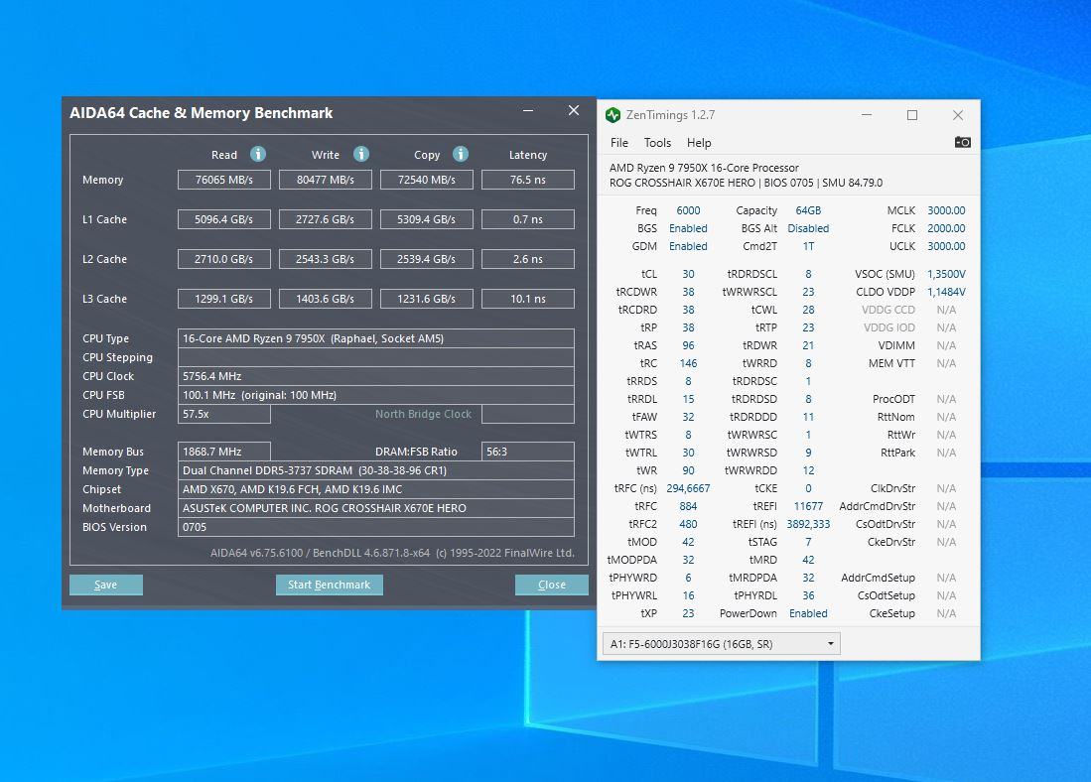1091x782 pixels.
Task: Click the BGS Alt Disabled value
Action: pos(808,228)
